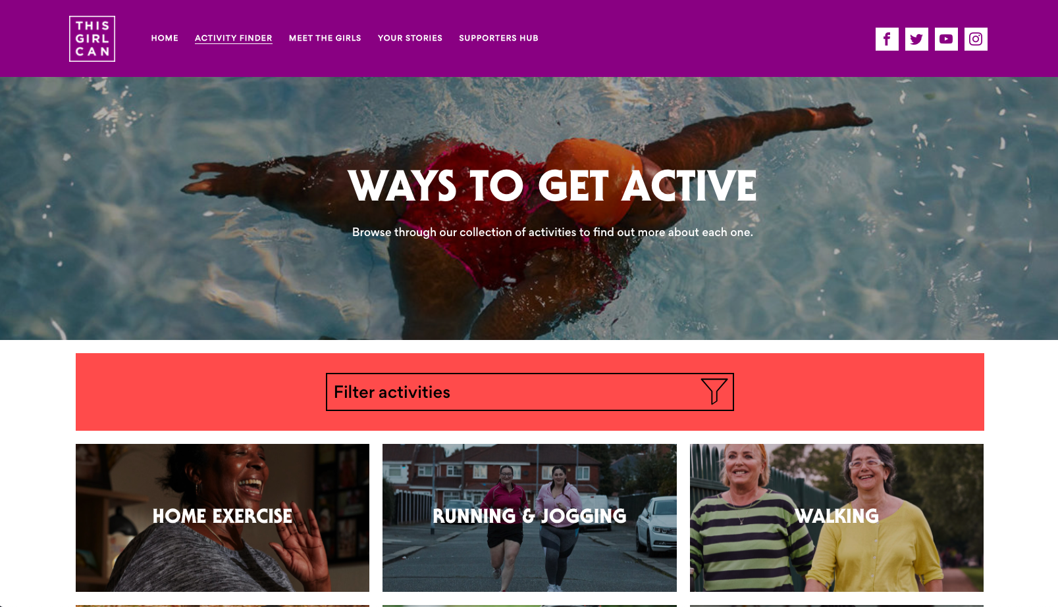The height and width of the screenshot is (607, 1058).
Task: Click the Ways To Get Active heading
Action: (553, 186)
